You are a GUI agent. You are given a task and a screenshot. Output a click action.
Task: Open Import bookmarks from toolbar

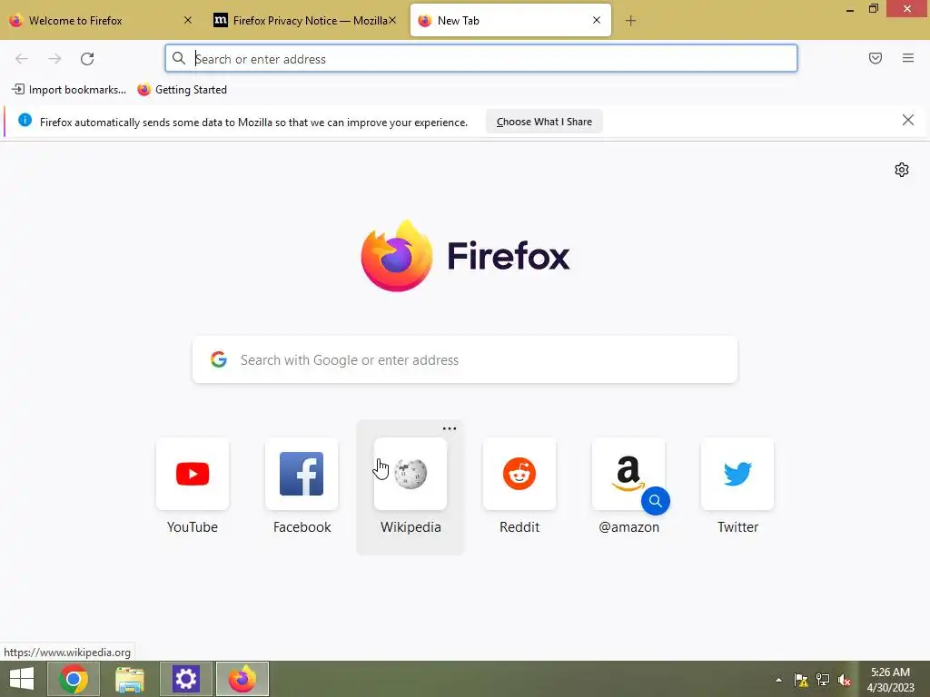[69, 90]
